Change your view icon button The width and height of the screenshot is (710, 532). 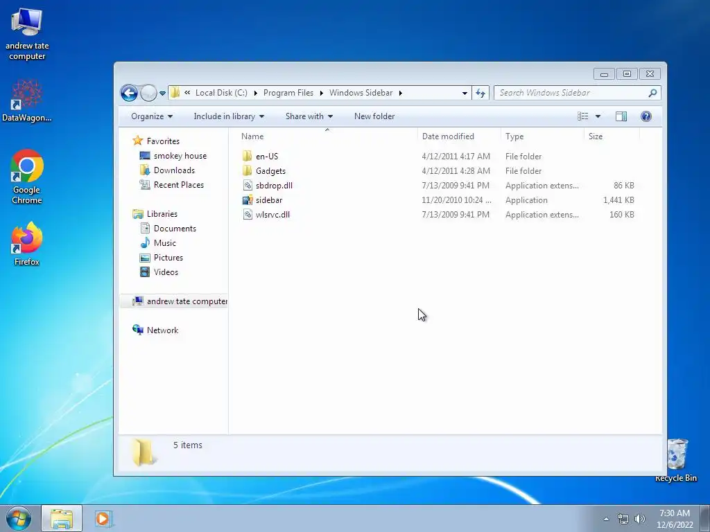click(x=582, y=116)
